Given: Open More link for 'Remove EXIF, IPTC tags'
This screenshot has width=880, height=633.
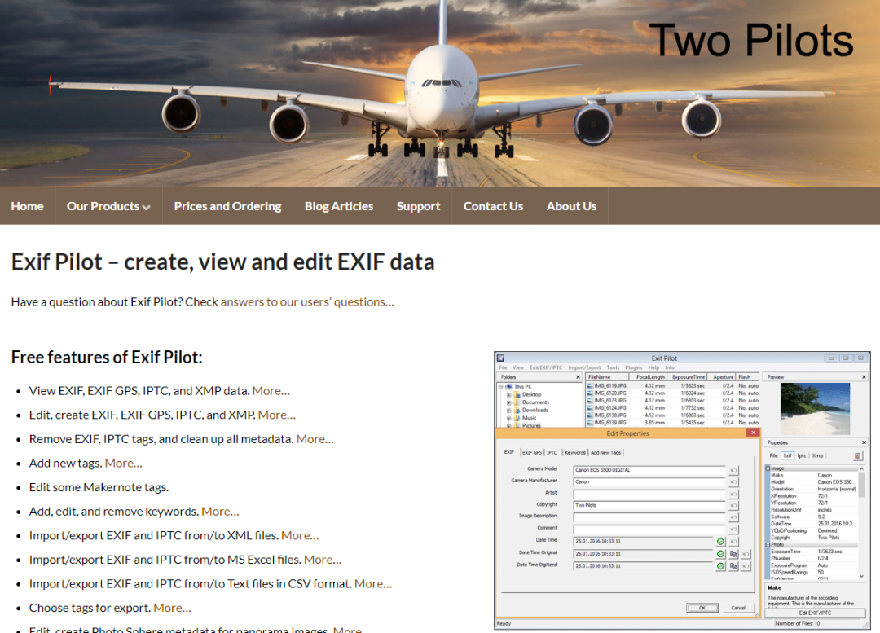Looking at the screenshot, I should (315, 439).
